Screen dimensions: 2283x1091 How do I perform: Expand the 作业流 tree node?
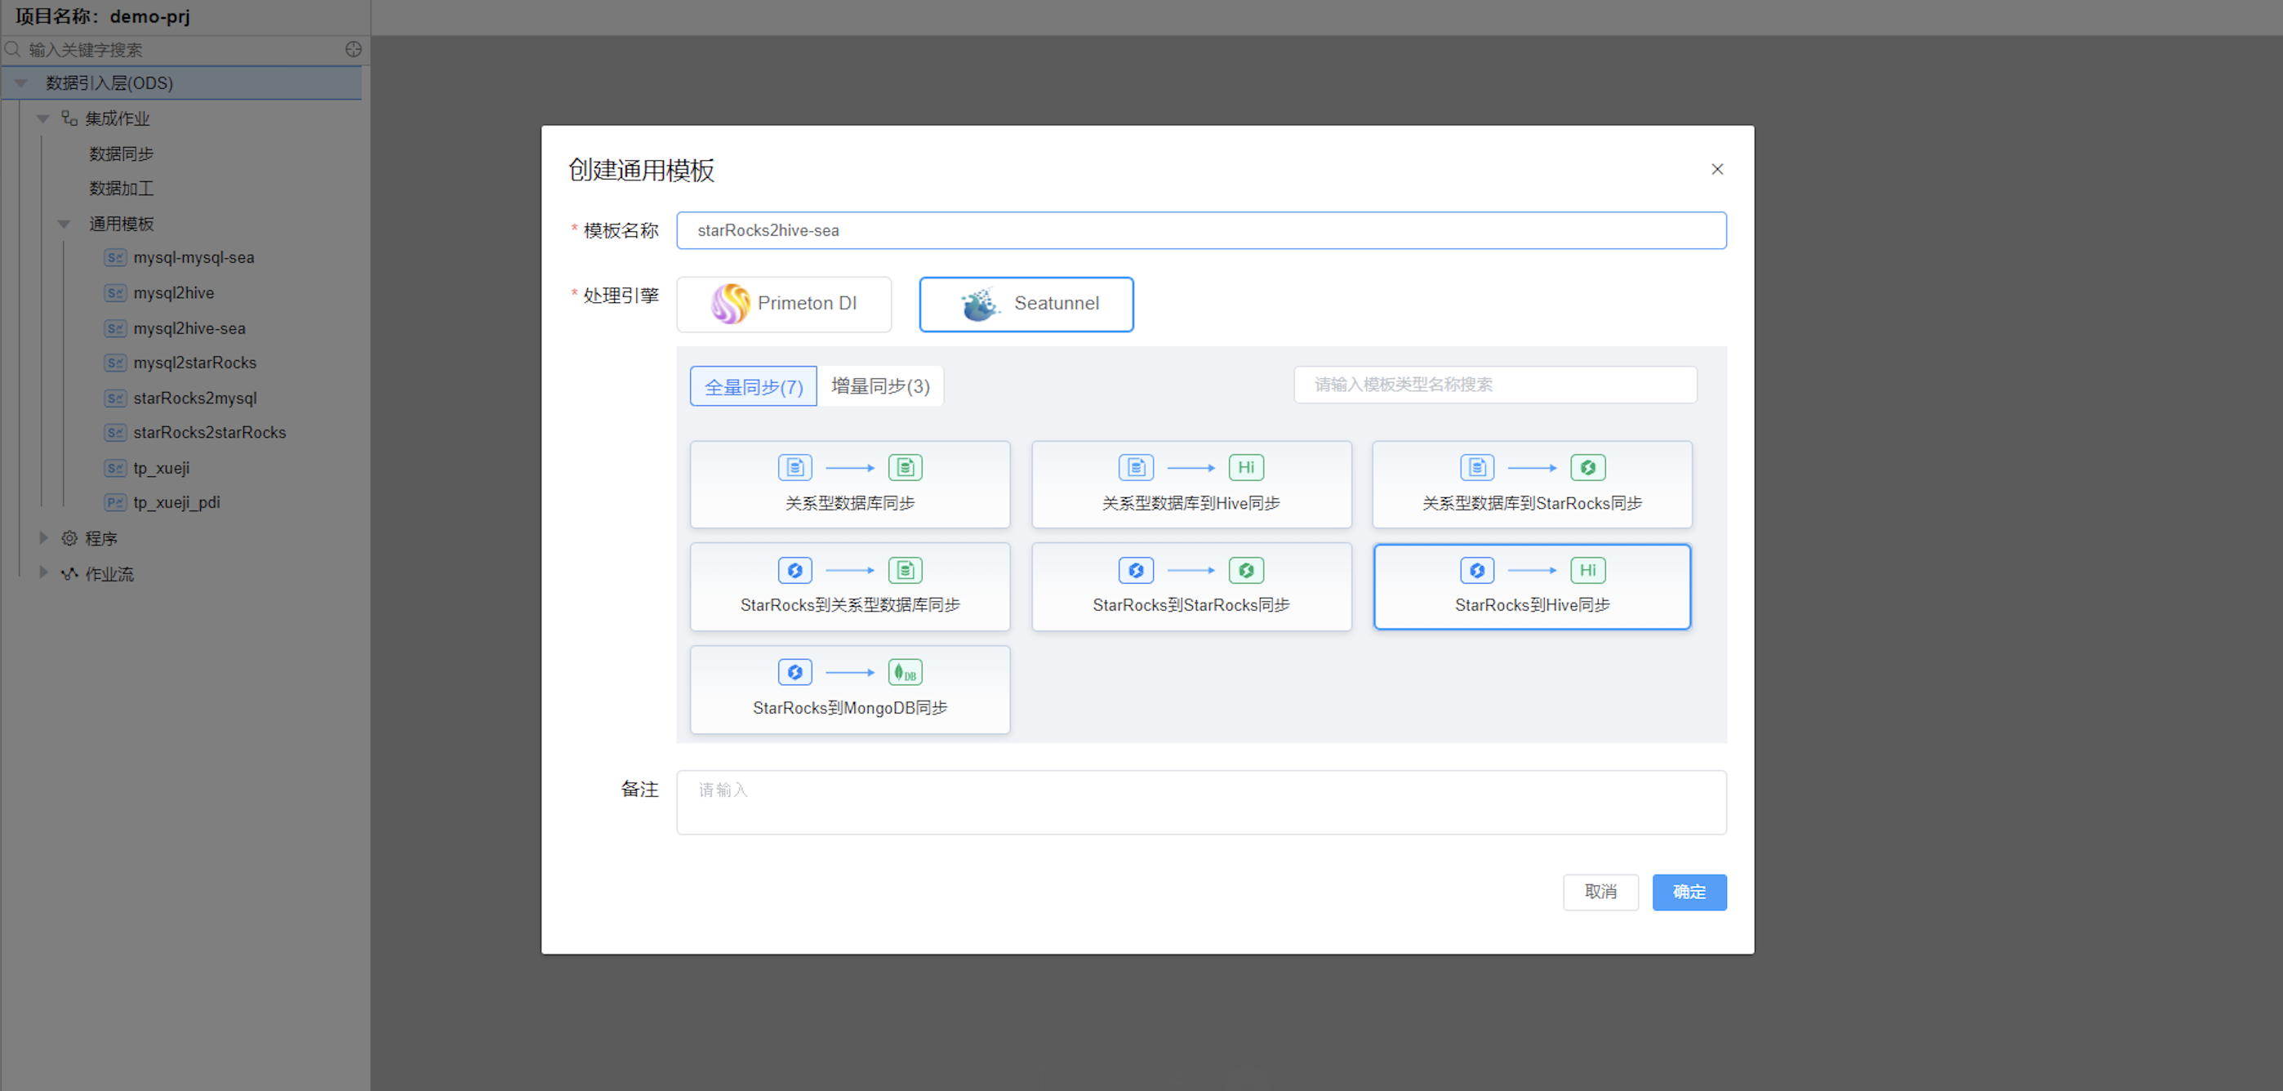pos(42,572)
